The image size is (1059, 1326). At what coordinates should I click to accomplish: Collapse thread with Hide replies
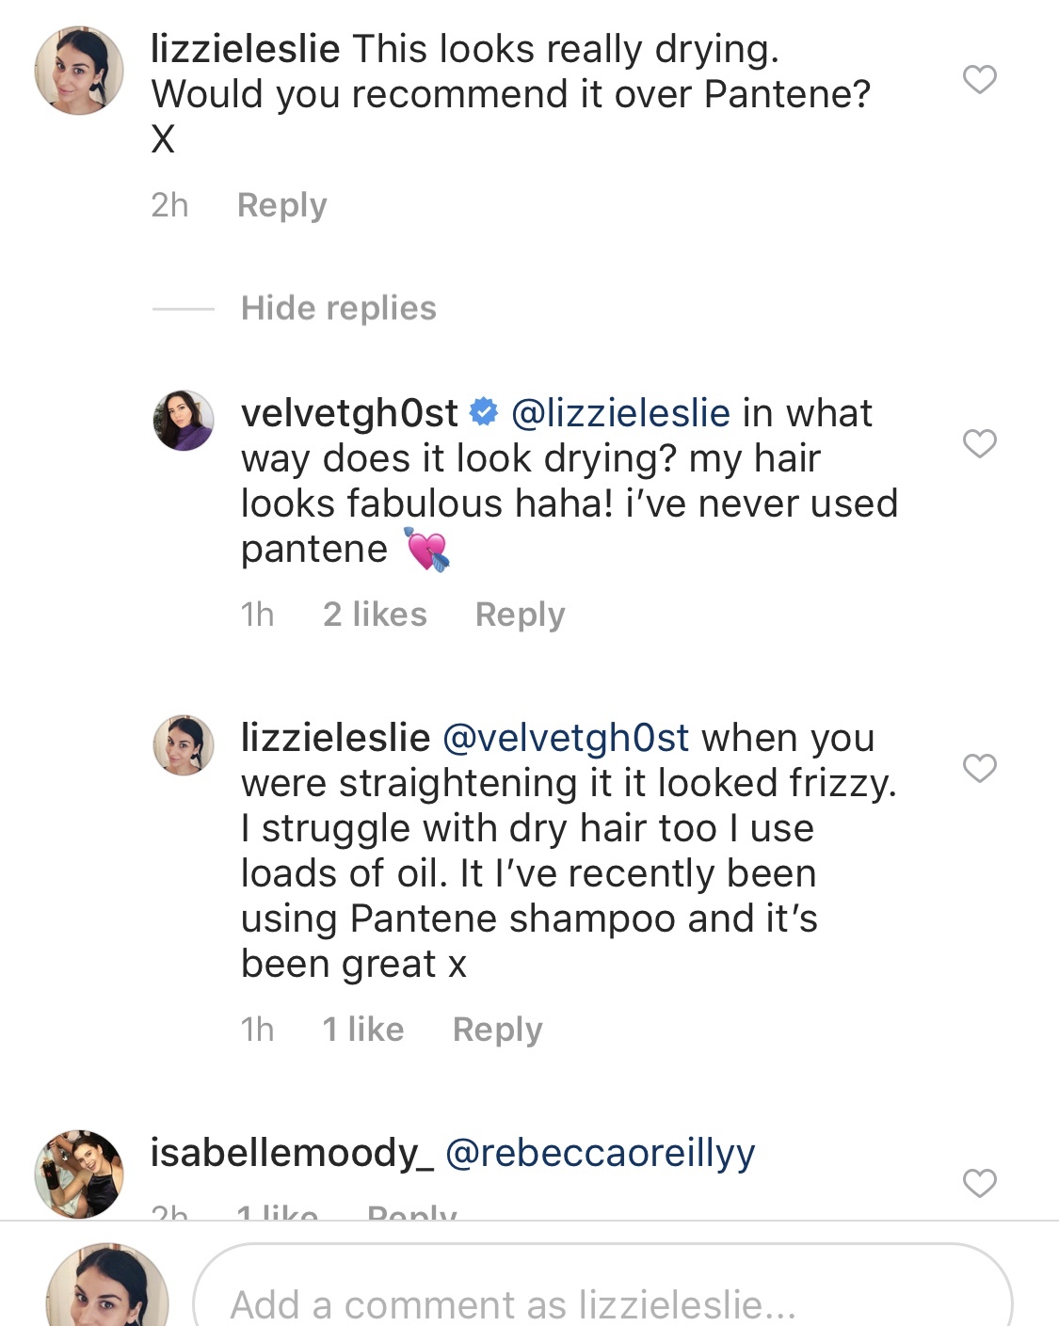338,309
